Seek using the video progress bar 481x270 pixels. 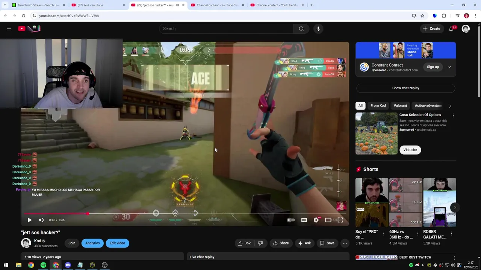185,214
